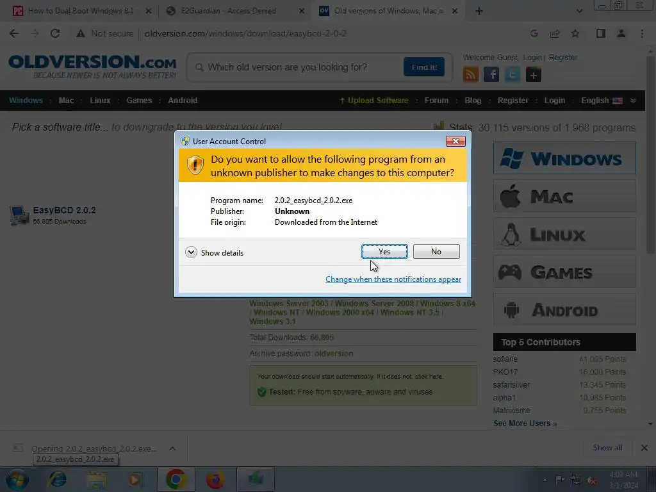Open the Windows Start button
Viewport: 656px width, 492px height.
[17, 479]
